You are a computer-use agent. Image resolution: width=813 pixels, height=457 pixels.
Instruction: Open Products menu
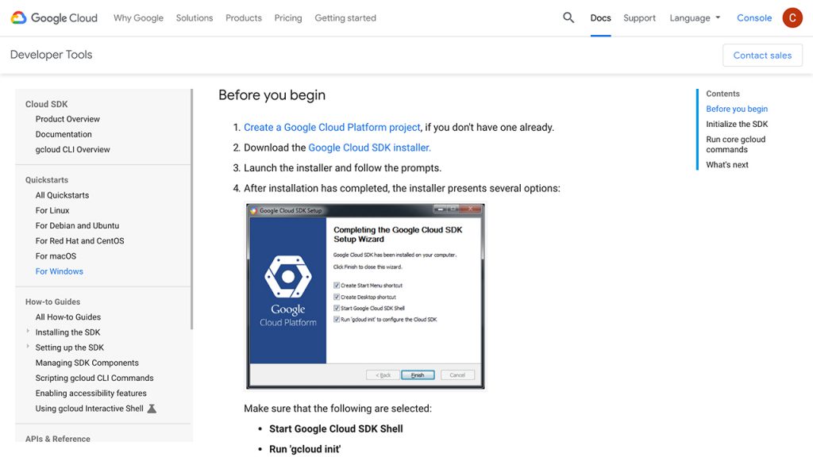[244, 18]
